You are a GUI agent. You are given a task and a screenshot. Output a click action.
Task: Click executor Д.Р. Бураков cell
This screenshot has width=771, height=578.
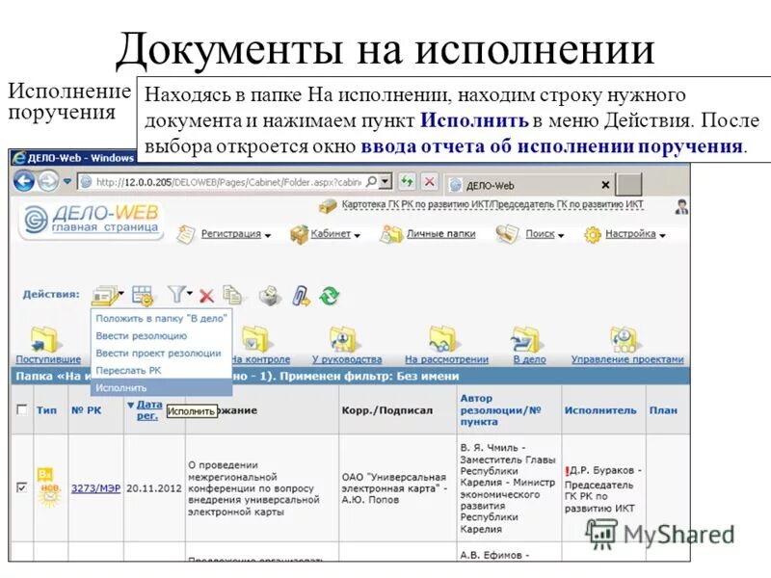[x=603, y=489]
